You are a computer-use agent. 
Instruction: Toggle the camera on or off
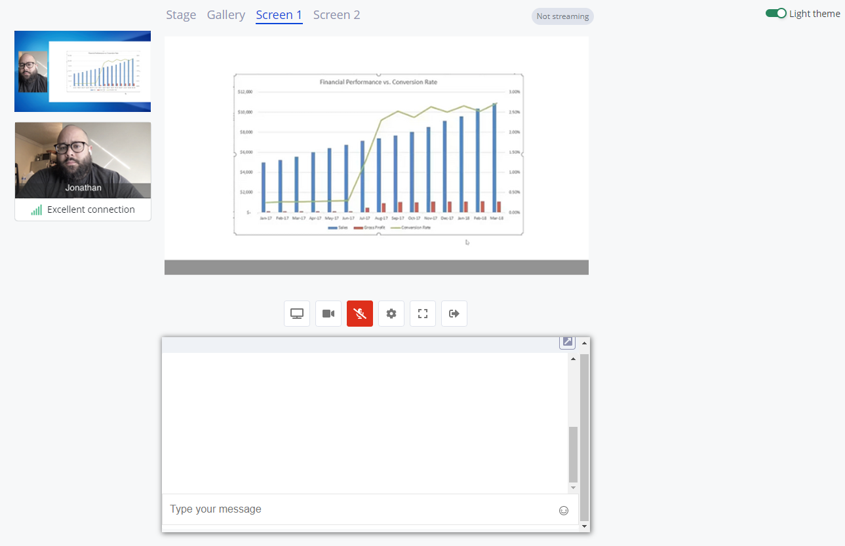[328, 314]
